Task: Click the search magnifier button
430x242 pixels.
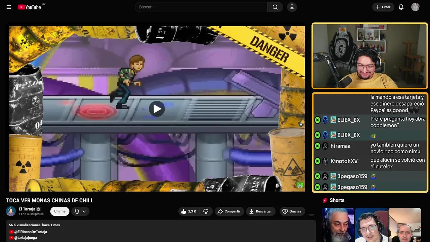Action: (275, 7)
